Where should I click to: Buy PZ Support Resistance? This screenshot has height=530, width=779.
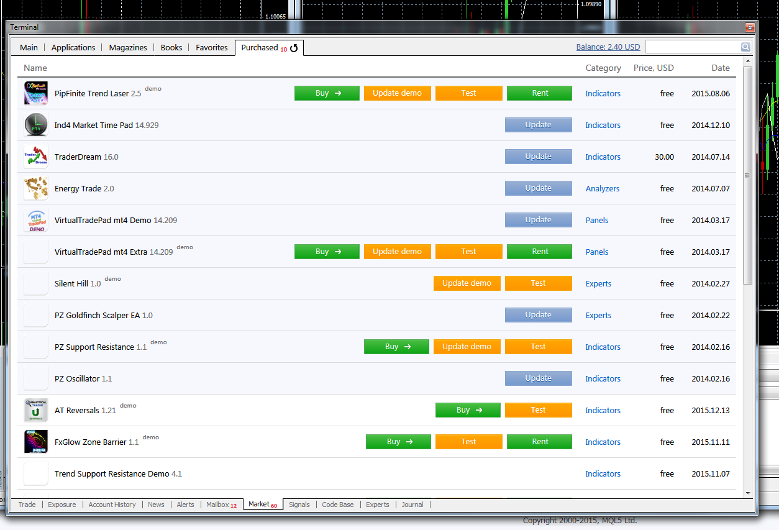point(396,347)
